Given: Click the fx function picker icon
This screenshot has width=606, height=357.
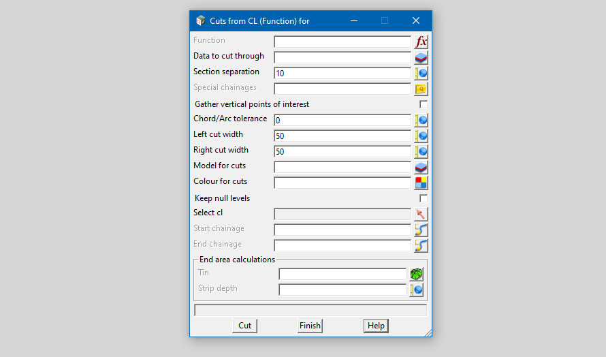Looking at the screenshot, I should tap(421, 42).
